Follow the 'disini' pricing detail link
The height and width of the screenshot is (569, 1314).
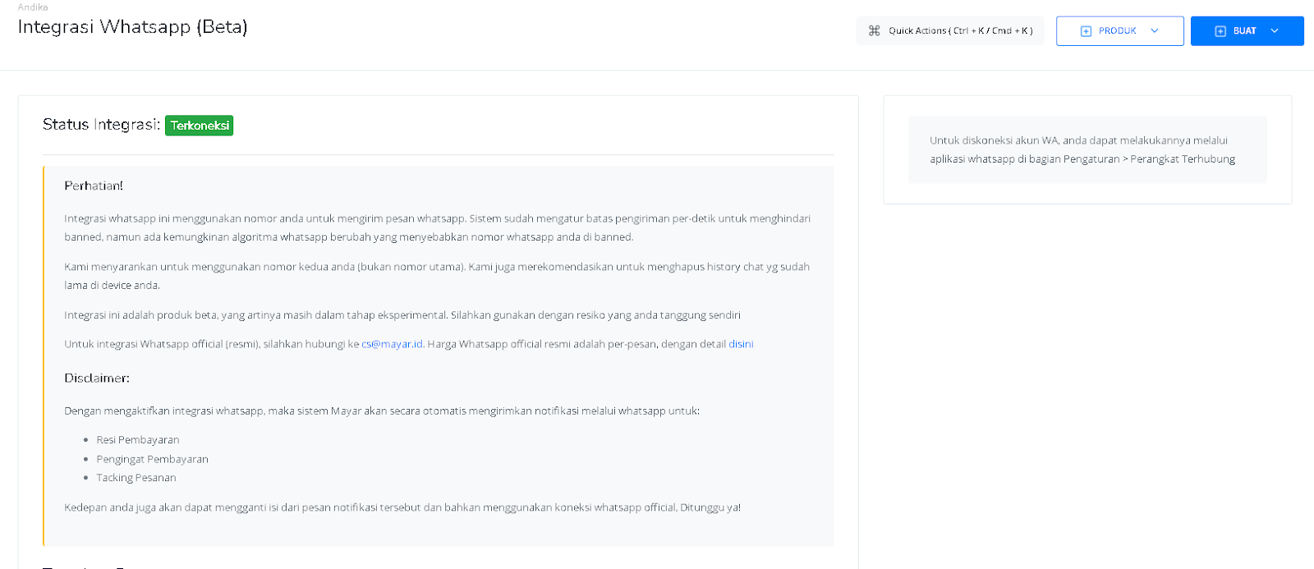click(x=741, y=344)
